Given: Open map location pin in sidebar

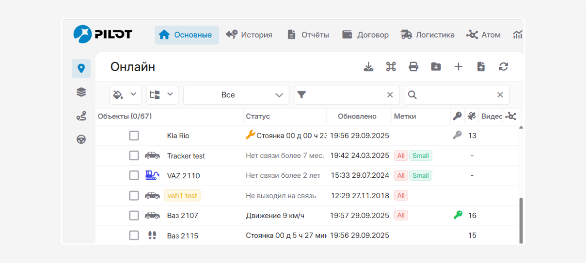Looking at the screenshot, I should [81, 69].
